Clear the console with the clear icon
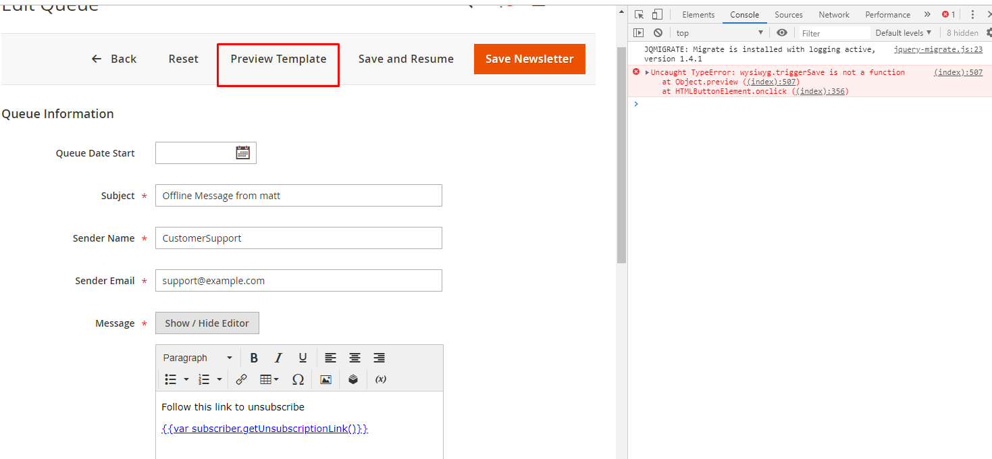Image resolution: width=992 pixels, height=459 pixels. coord(658,32)
